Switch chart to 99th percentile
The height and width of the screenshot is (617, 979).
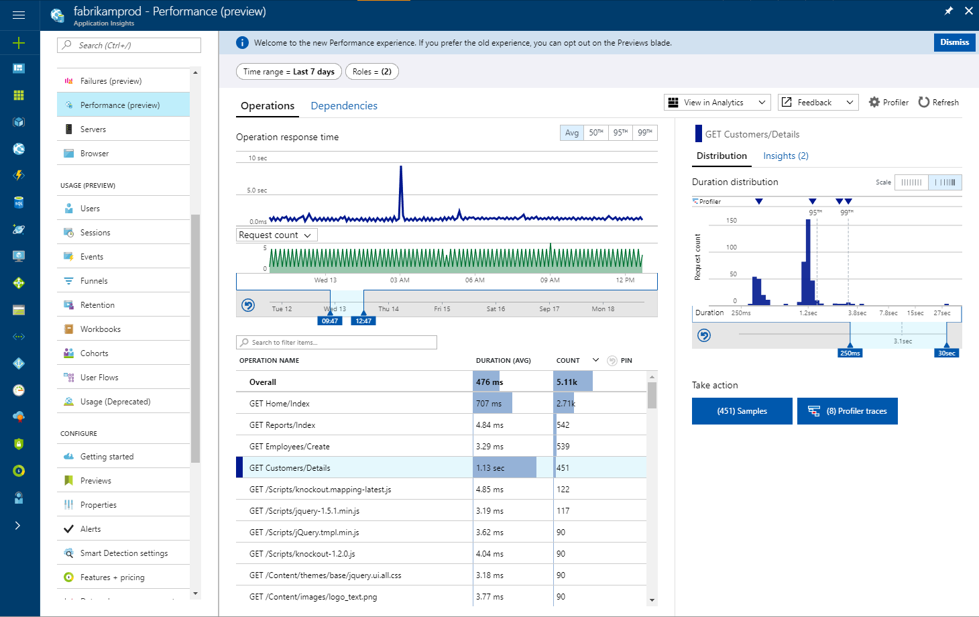tap(644, 133)
